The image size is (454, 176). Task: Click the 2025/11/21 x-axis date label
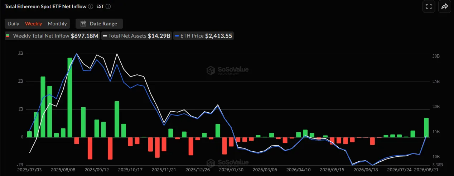point(163,170)
